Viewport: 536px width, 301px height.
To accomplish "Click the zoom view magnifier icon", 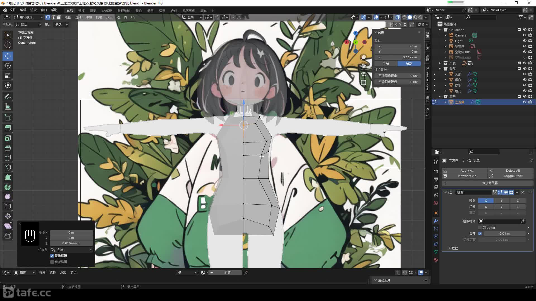I will [x=363, y=57].
